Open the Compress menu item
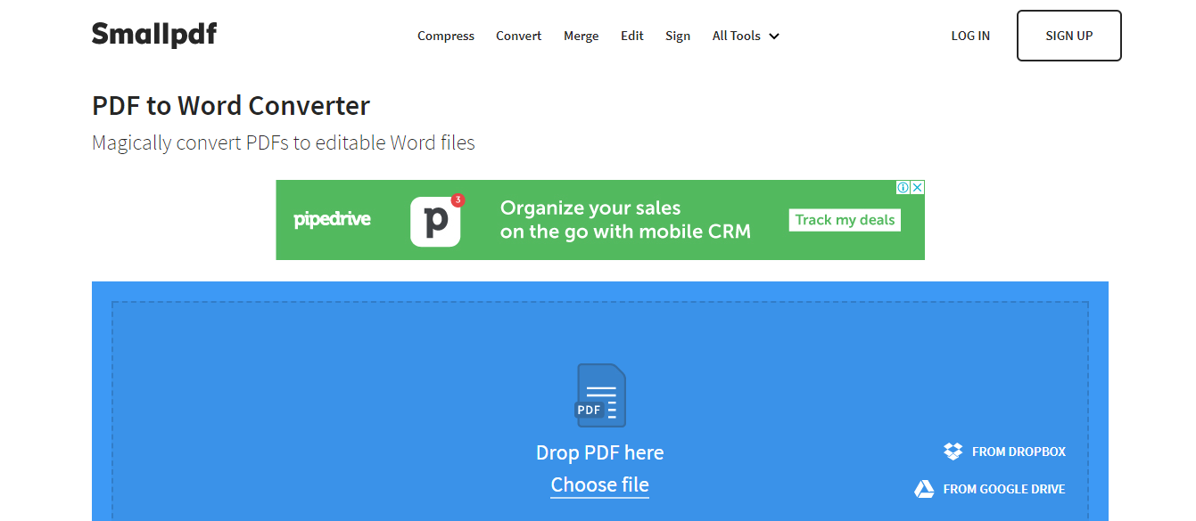Viewport: 1196px width, 521px height. coord(446,36)
